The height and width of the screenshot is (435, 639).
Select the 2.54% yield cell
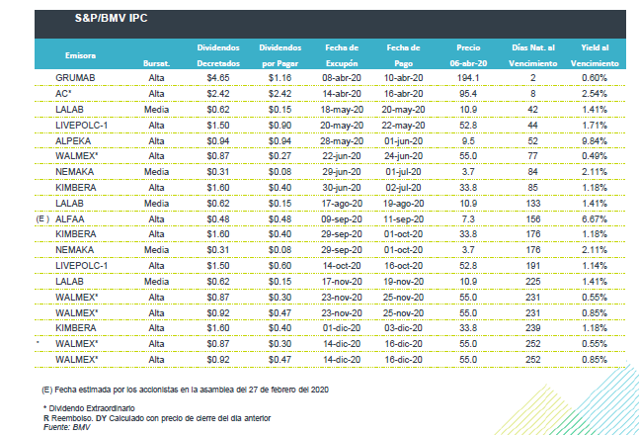coord(595,94)
